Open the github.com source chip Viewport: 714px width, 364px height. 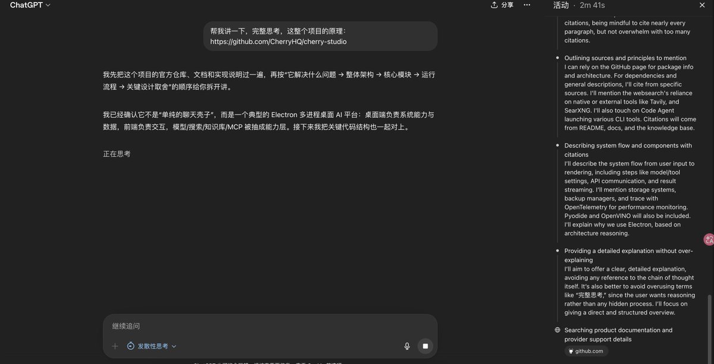[x=586, y=351]
